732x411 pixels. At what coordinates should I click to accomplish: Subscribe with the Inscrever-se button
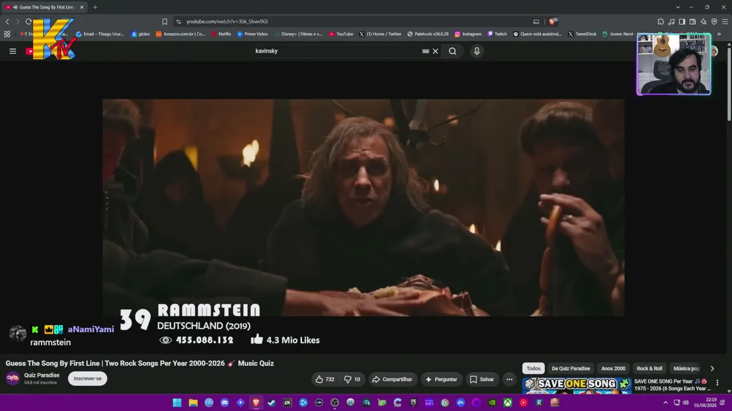[87, 378]
